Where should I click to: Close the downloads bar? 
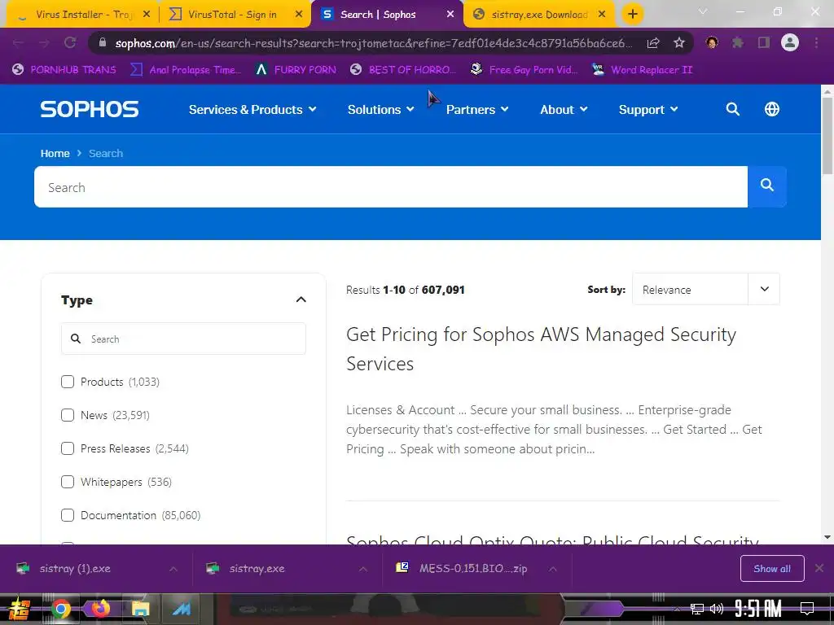click(819, 568)
